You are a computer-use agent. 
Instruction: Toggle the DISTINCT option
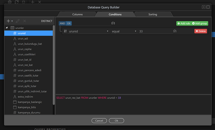[47, 21]
